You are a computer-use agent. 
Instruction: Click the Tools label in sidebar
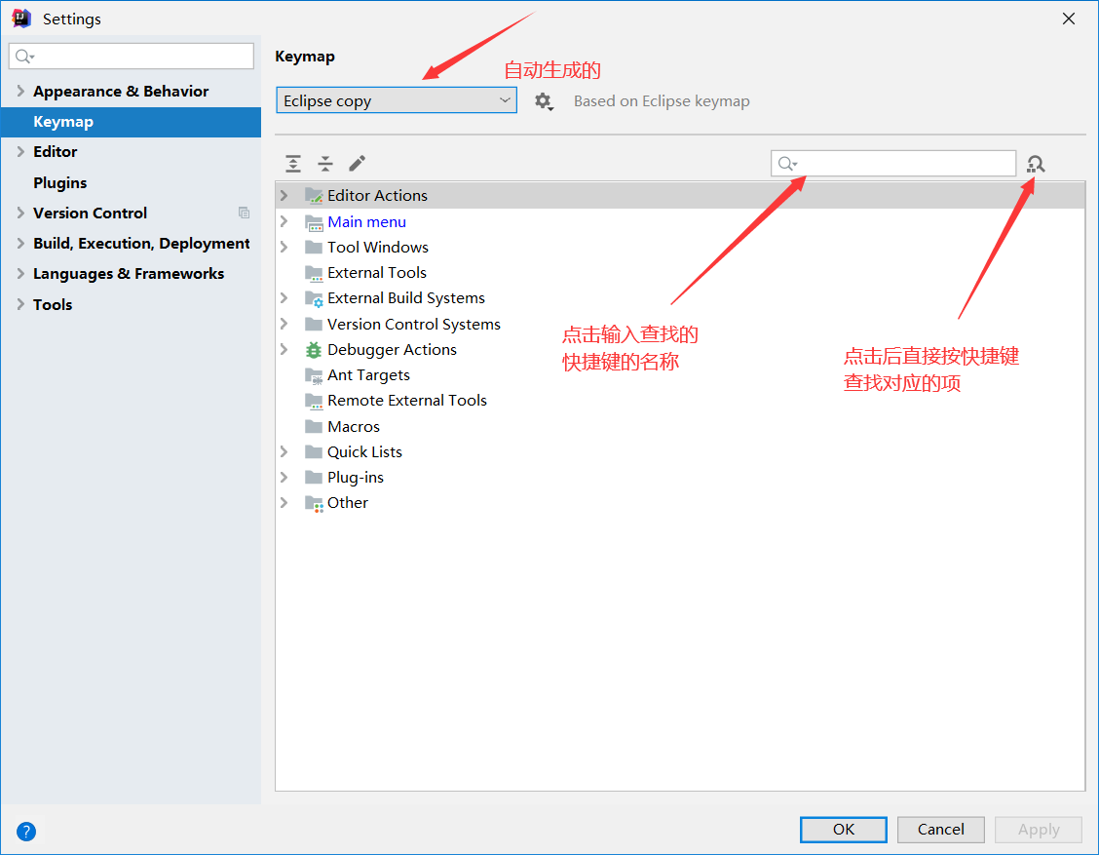tap(53, 304)
